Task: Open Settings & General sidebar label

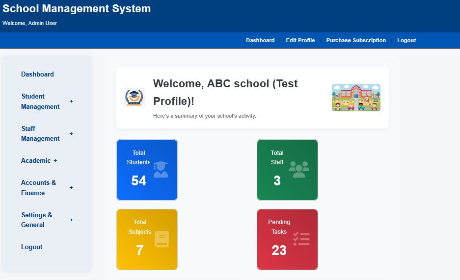Action: click(37, 220)
